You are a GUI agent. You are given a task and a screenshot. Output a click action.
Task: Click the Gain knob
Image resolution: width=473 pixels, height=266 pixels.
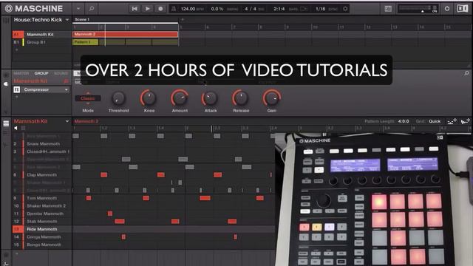(271, 98)
